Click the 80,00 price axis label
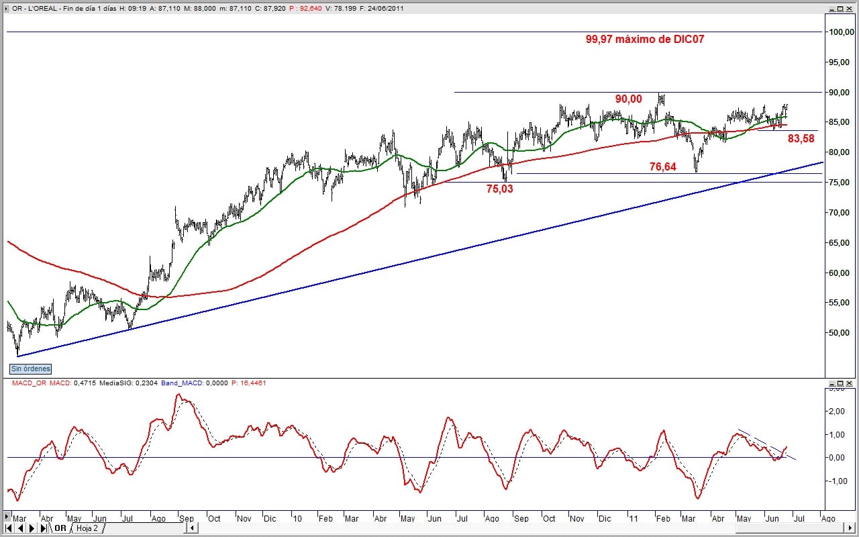The width and height of the screenshot is (859, 537). (840, 152)
